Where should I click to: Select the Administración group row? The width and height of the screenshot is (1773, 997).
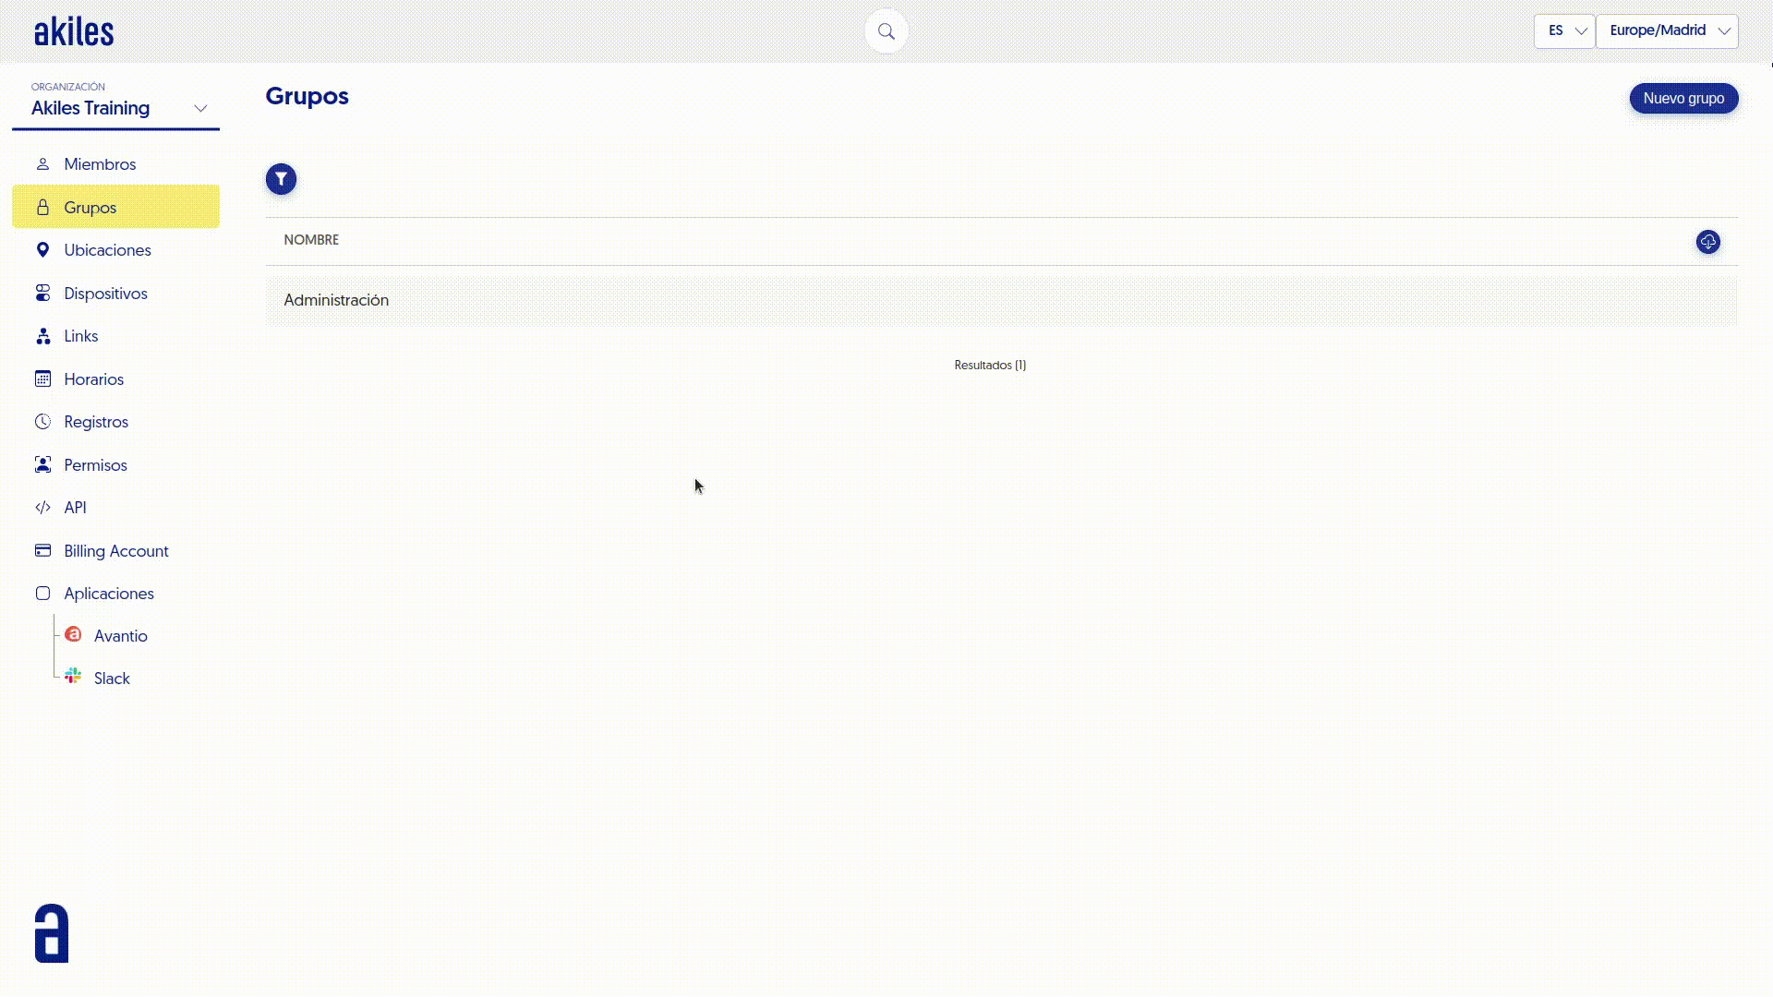pos(336,300)
